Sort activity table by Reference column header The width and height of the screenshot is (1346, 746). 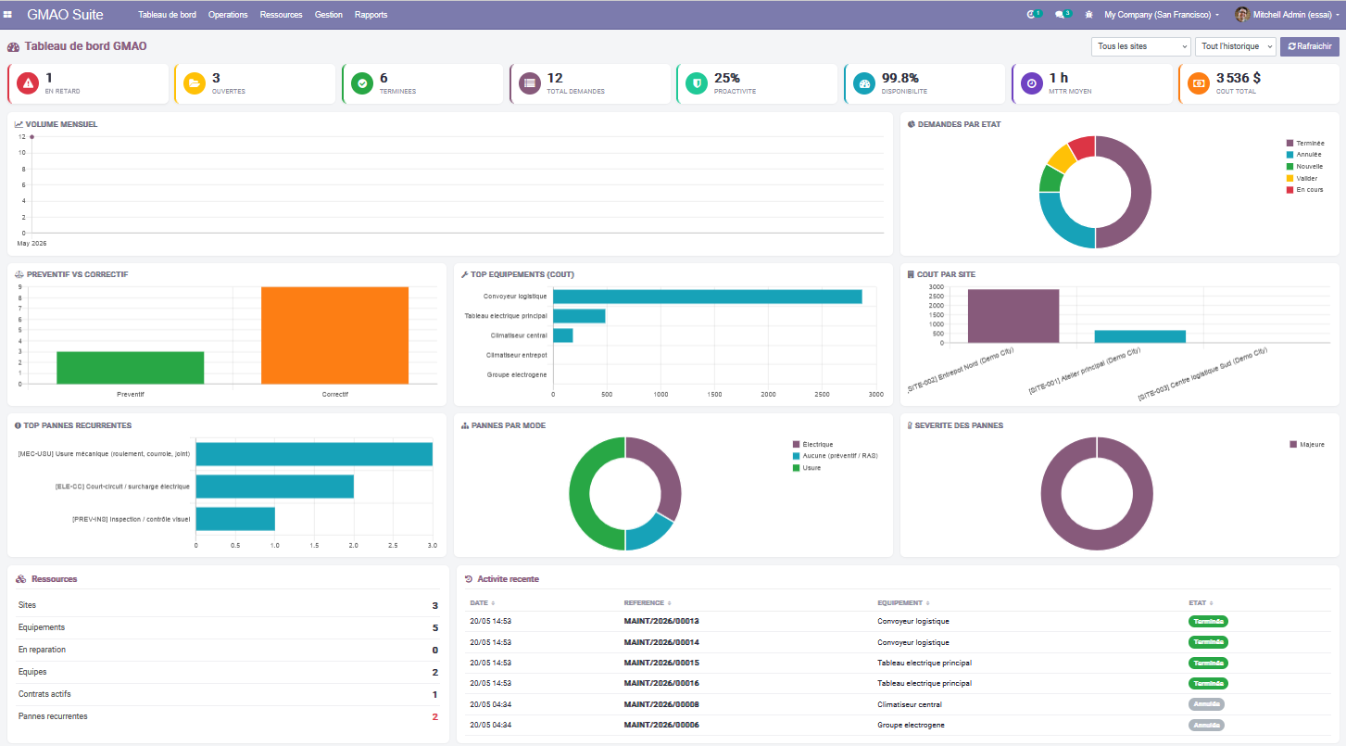(647, 602)
